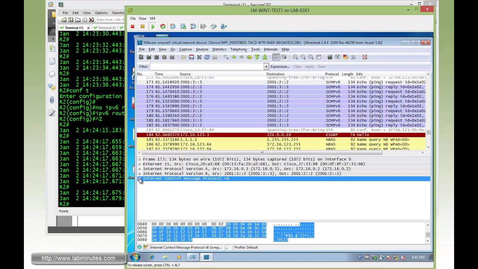Click the Wireshark print icon
Screen dimensions: 478x269
[x=215, y=57]
